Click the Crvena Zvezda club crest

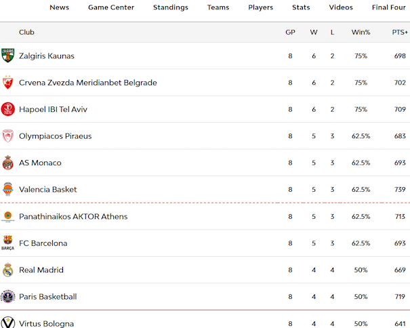7,83
